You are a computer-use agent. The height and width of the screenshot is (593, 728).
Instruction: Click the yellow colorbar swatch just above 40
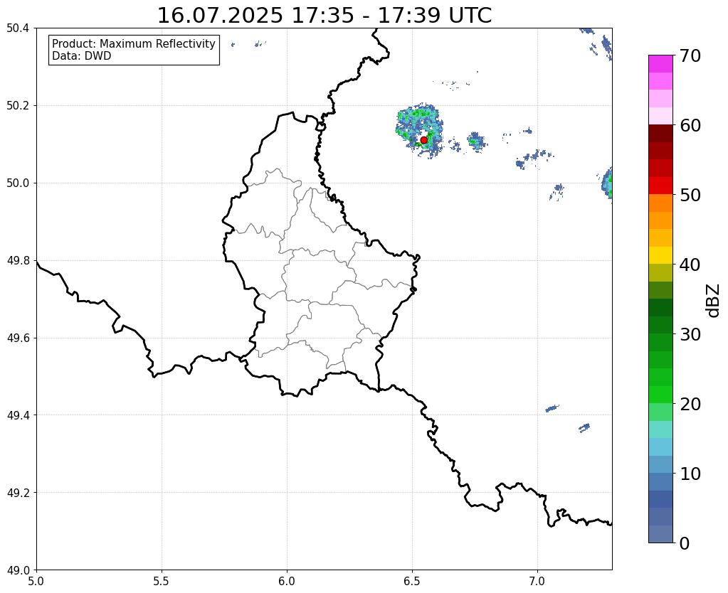tap(660, 255)
